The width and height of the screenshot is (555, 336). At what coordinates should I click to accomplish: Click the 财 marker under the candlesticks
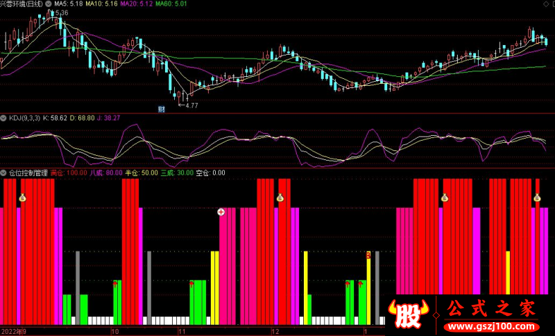coord(162,109)
